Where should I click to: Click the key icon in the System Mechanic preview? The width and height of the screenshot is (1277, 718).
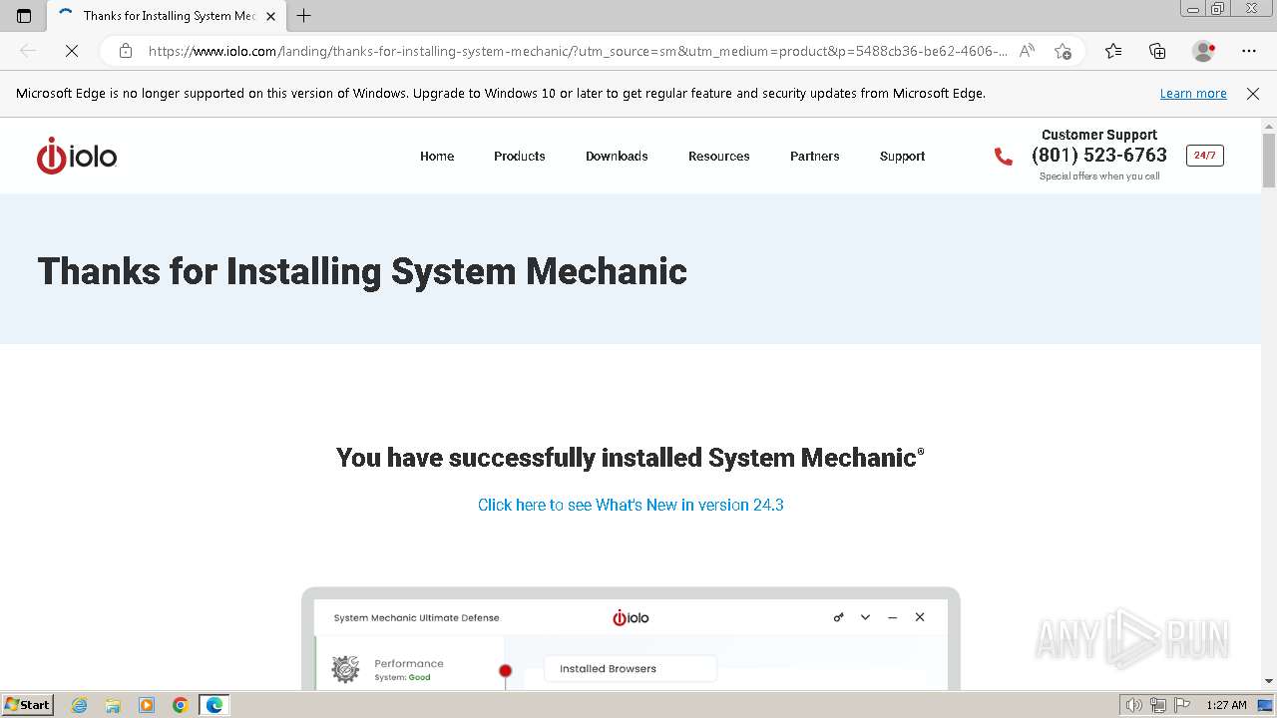839,617
